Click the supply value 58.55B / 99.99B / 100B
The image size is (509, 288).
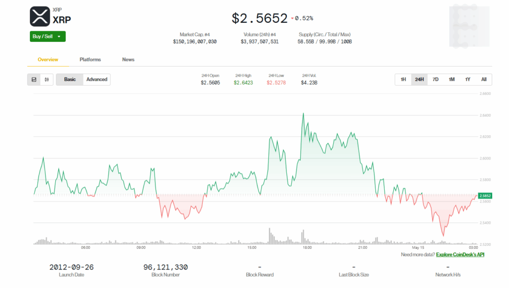coord(325,42)
